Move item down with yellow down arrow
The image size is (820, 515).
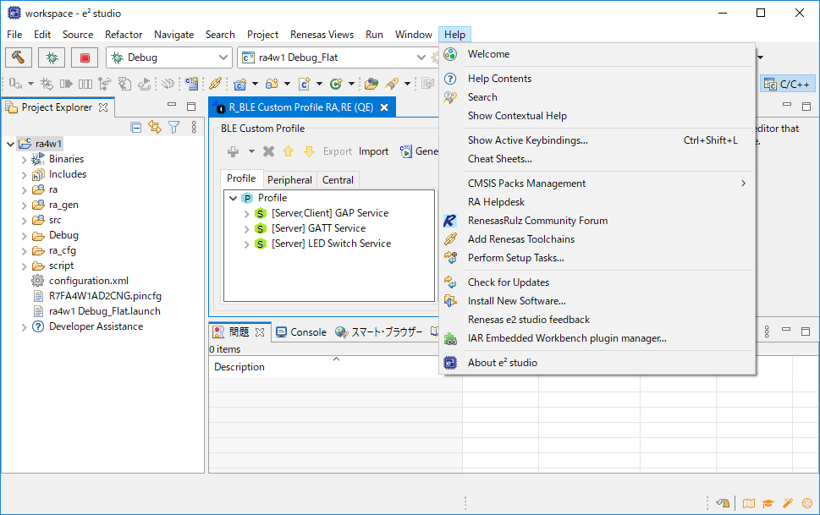tap(309, 151)
